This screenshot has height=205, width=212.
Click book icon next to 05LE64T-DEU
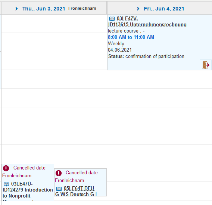click(59, 189)
